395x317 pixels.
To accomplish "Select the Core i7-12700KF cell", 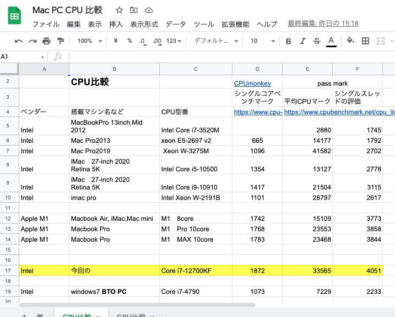I will 196,270.
